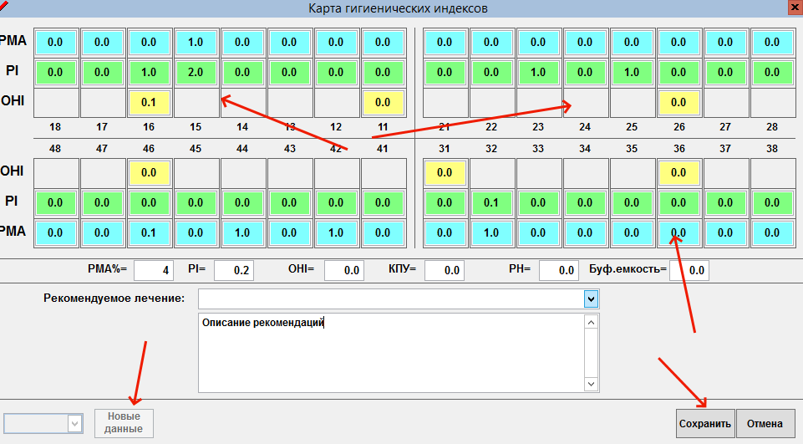803x444 pixels.
Task: Select the PH= input field
Action: (558, 270)
